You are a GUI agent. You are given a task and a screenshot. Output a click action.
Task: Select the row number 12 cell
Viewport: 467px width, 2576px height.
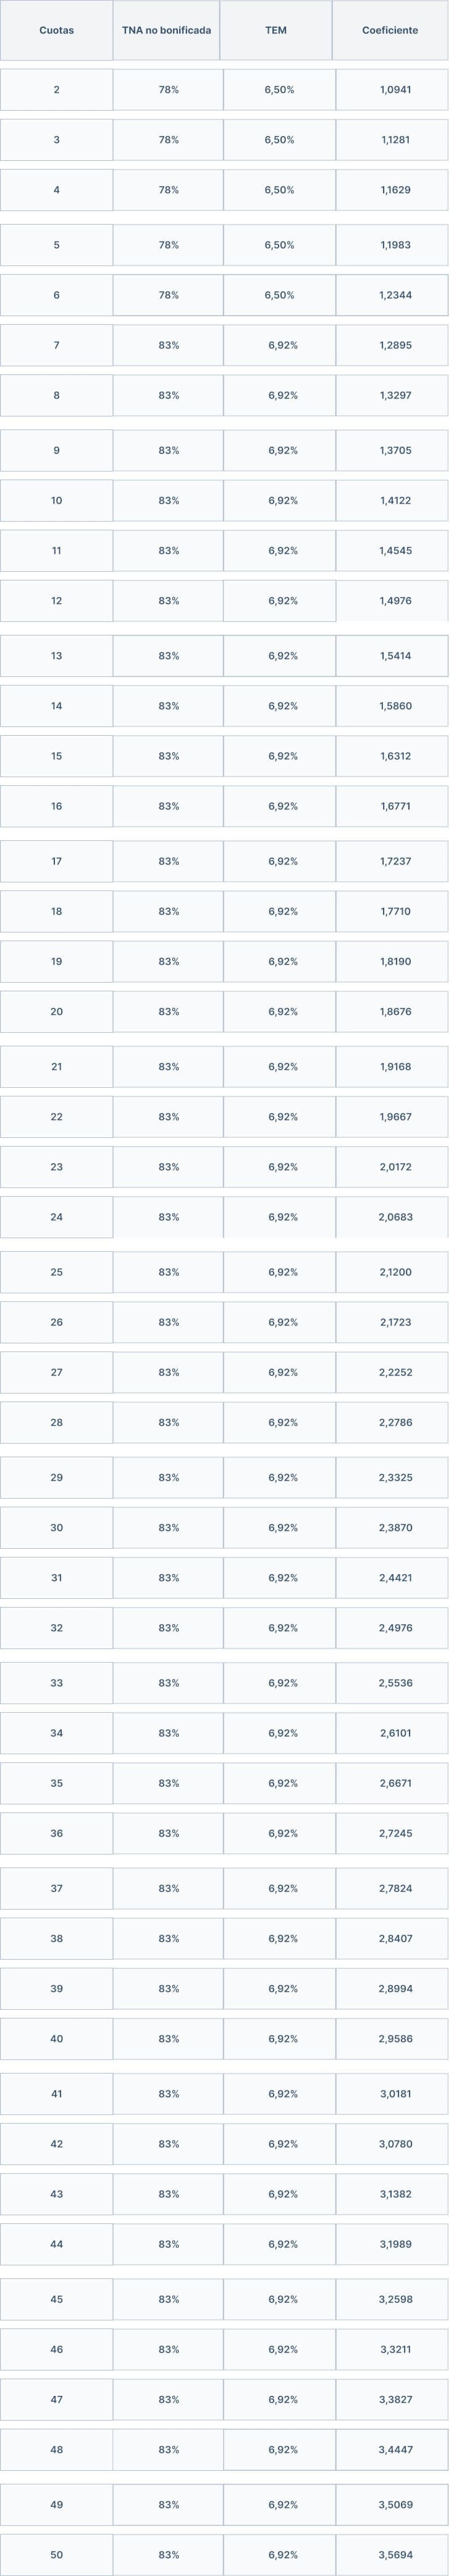point(56,601)
